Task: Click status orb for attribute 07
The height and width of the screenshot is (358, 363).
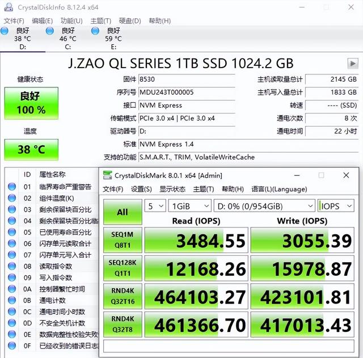Action: tap(12, 255)
